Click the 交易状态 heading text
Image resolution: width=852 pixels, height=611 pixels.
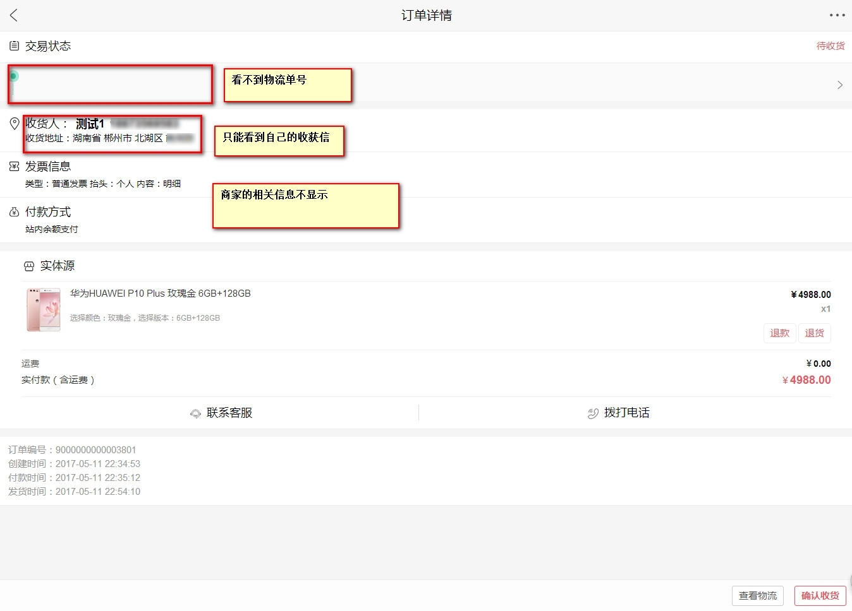(x=48, y=46)
